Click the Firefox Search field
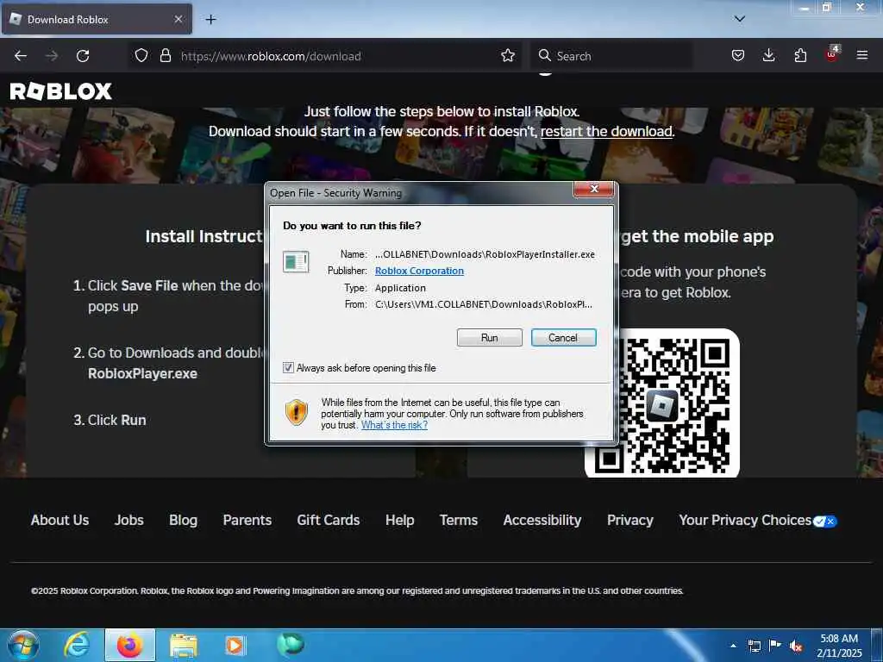The height and width of the screenshot is (662, 883). (611, 56)
